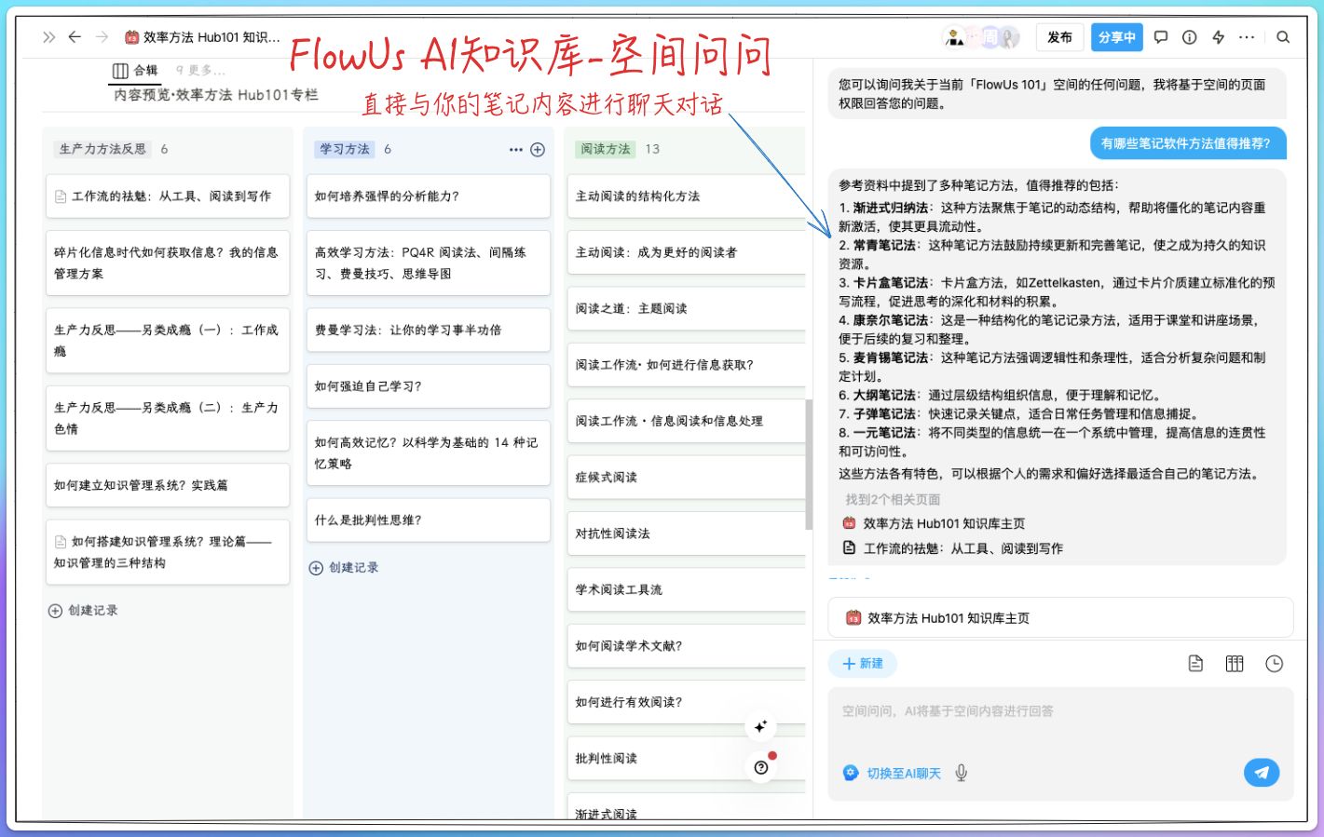Click the document page icon above input
The height and width of the screenshot is (837, 1324).
[x=1195, y=664]
